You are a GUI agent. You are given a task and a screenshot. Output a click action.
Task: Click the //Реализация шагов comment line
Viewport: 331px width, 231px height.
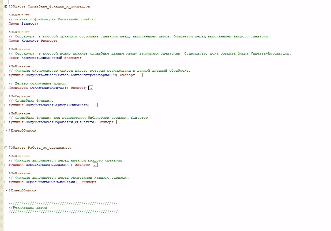point(28,207)
